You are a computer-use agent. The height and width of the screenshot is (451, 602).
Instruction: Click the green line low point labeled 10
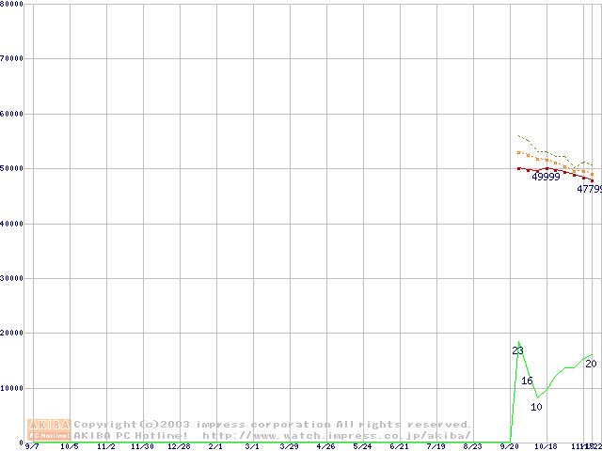click(536, 407)
